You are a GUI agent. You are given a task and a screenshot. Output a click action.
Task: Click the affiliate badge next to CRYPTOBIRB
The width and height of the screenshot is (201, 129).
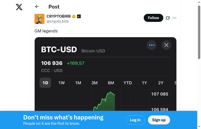click(x=79, y=17)
